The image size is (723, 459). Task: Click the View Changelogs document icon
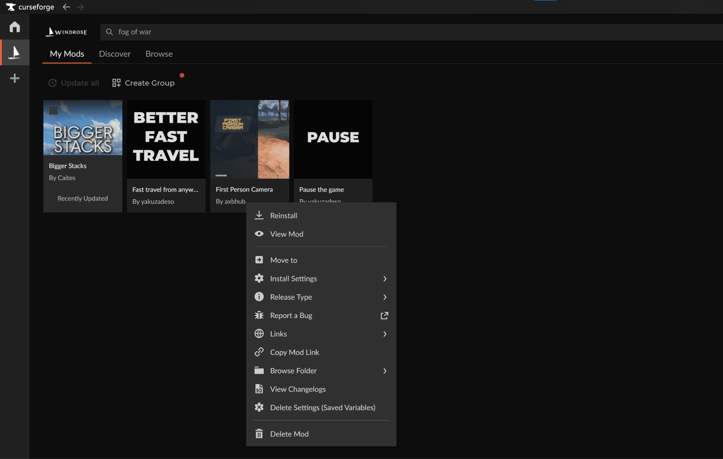click(x=259, y=389)
